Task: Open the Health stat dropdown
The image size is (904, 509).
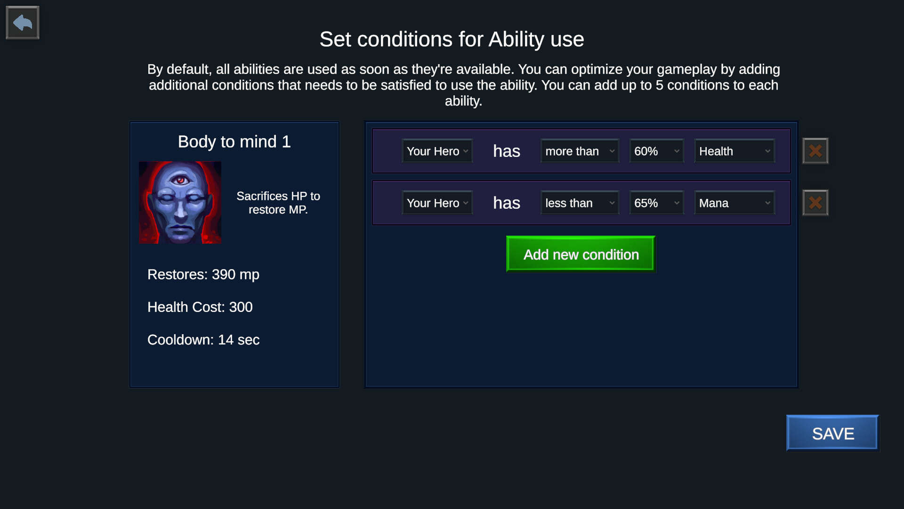Action: [x=734, y=151]
